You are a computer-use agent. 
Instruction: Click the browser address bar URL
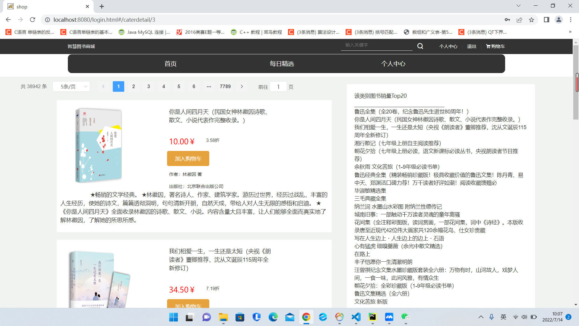coord(104,20)
